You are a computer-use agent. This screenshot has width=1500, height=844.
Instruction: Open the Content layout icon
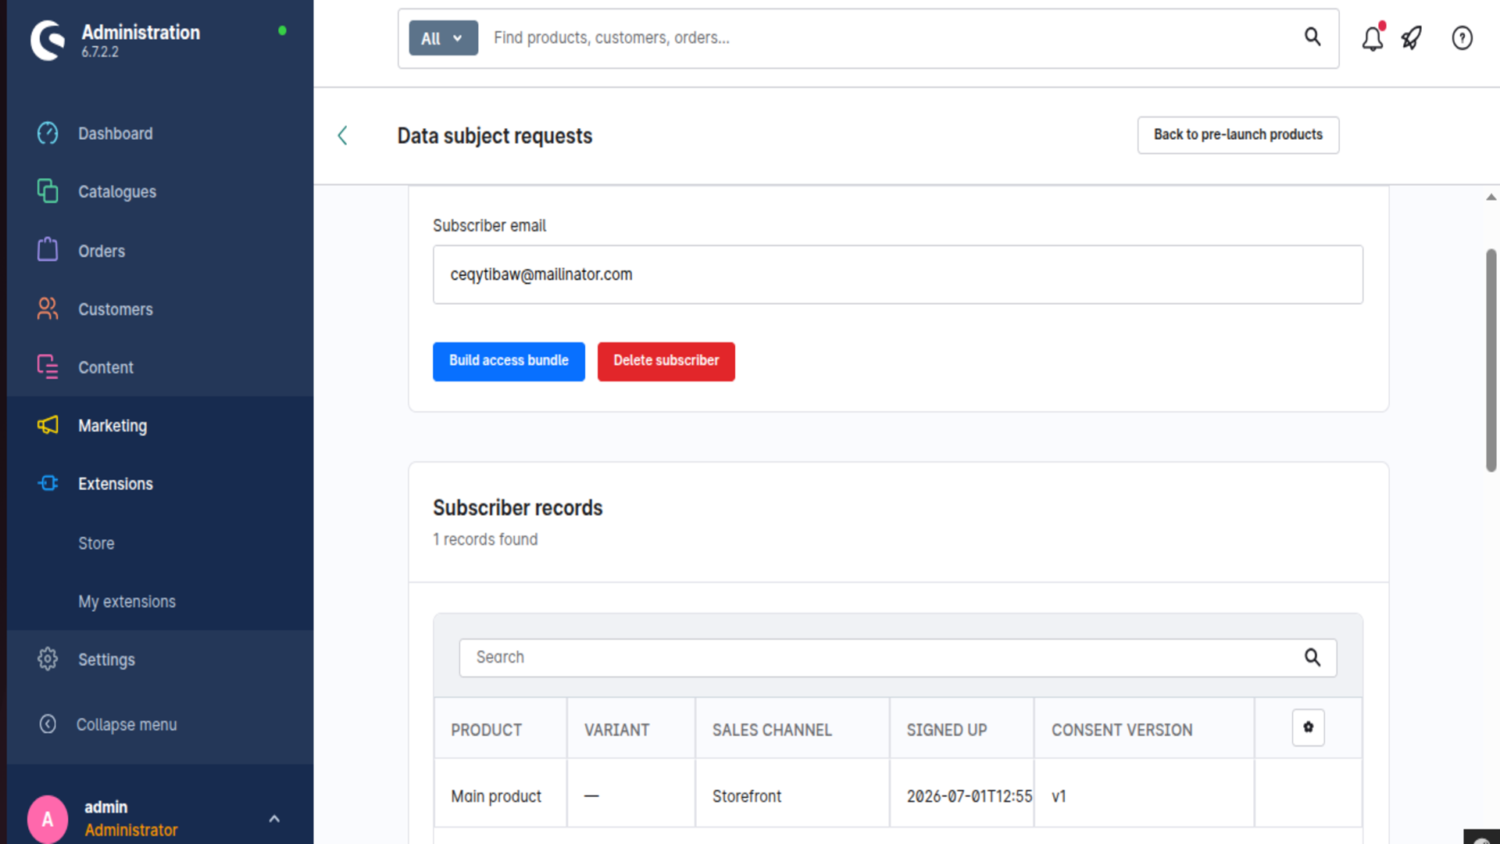(48, 367)
